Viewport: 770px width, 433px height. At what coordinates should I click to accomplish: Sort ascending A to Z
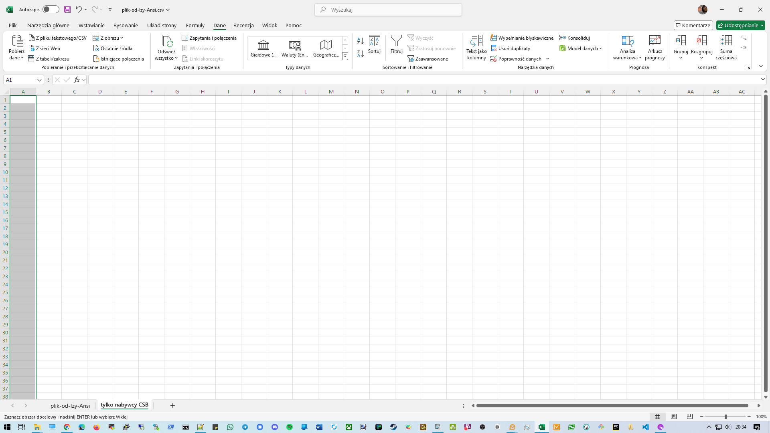point(360,41)
